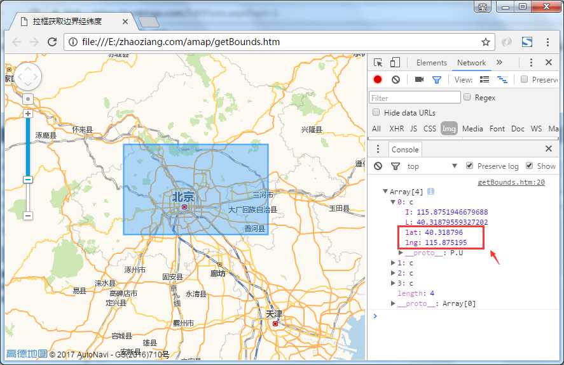Click the map zoom slider handle
564x365 pixels.
(x=28, y=180)
